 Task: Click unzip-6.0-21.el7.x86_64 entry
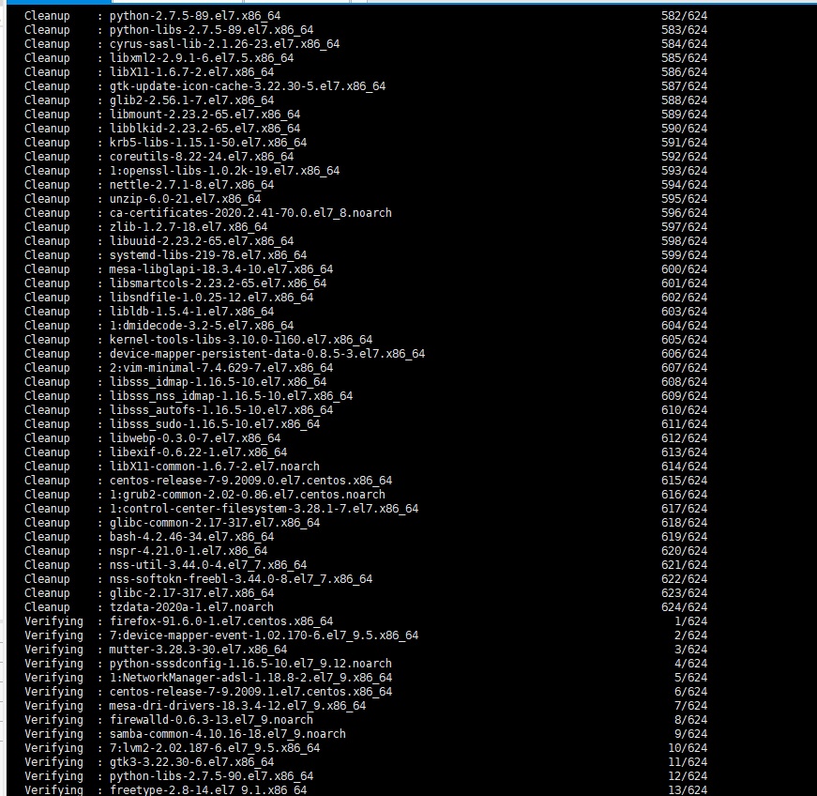185,199
